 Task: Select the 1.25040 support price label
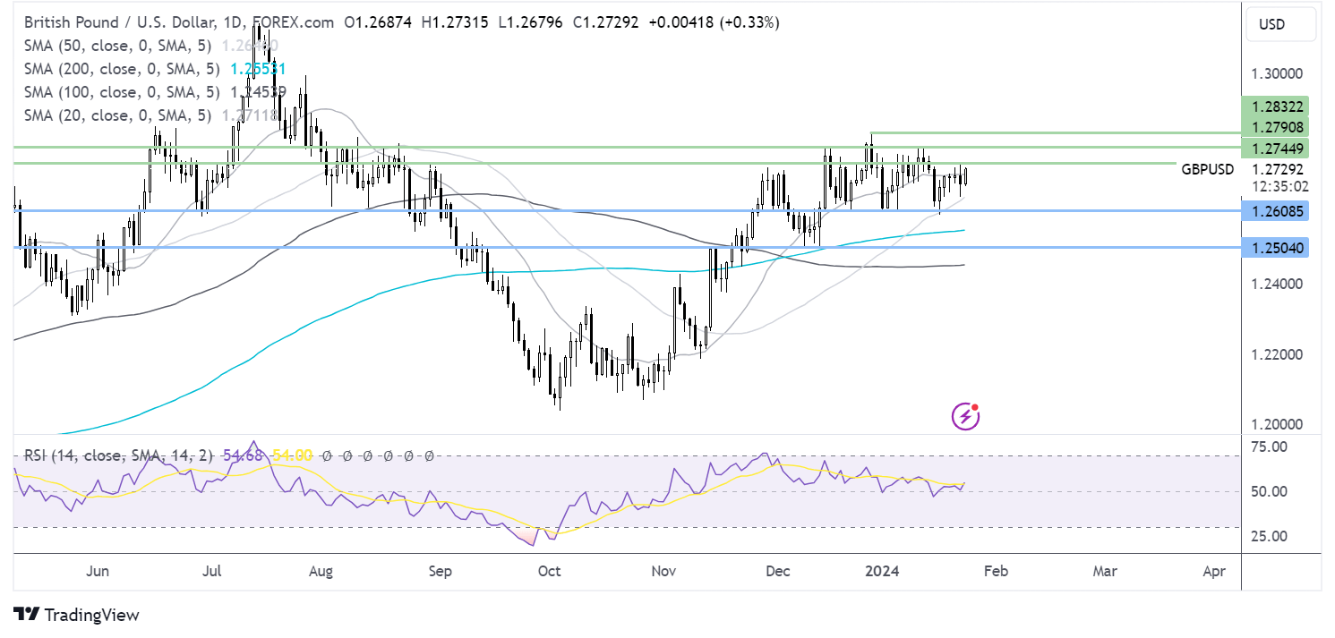point(1277,248)
